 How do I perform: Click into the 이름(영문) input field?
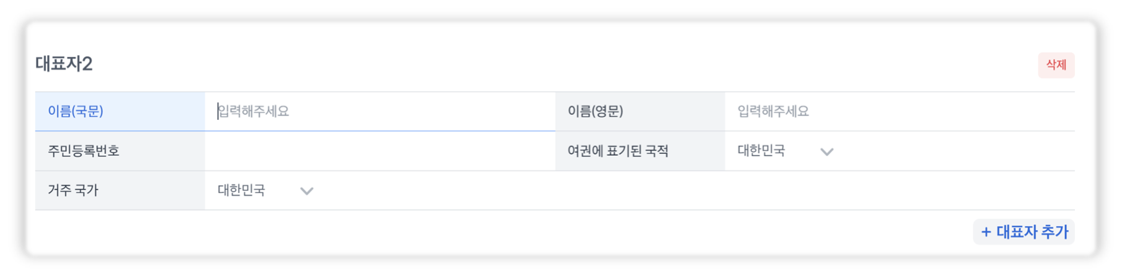tap(899, 111)
